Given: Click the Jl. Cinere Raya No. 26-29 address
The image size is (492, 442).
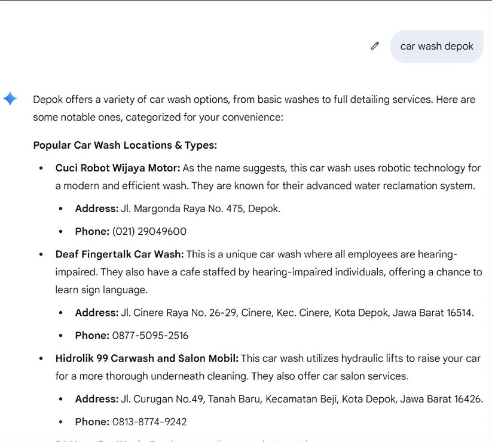Looking at the screenshot, I should [x=297, y=312].
